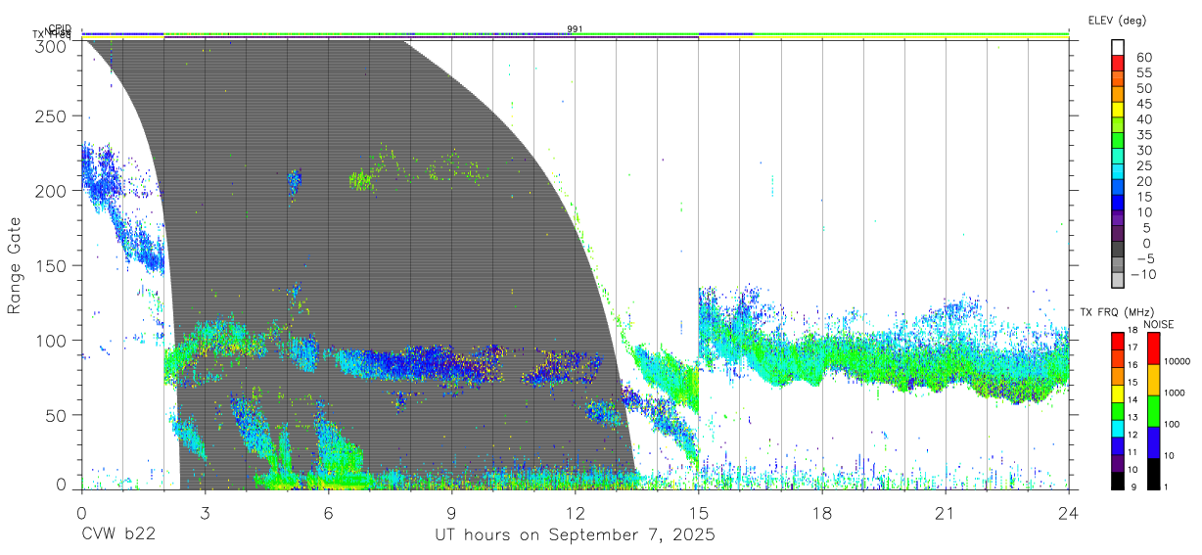Click the '9' tick on the UT hours axis
Screen dimensions: 1202x555
point(451,513)
